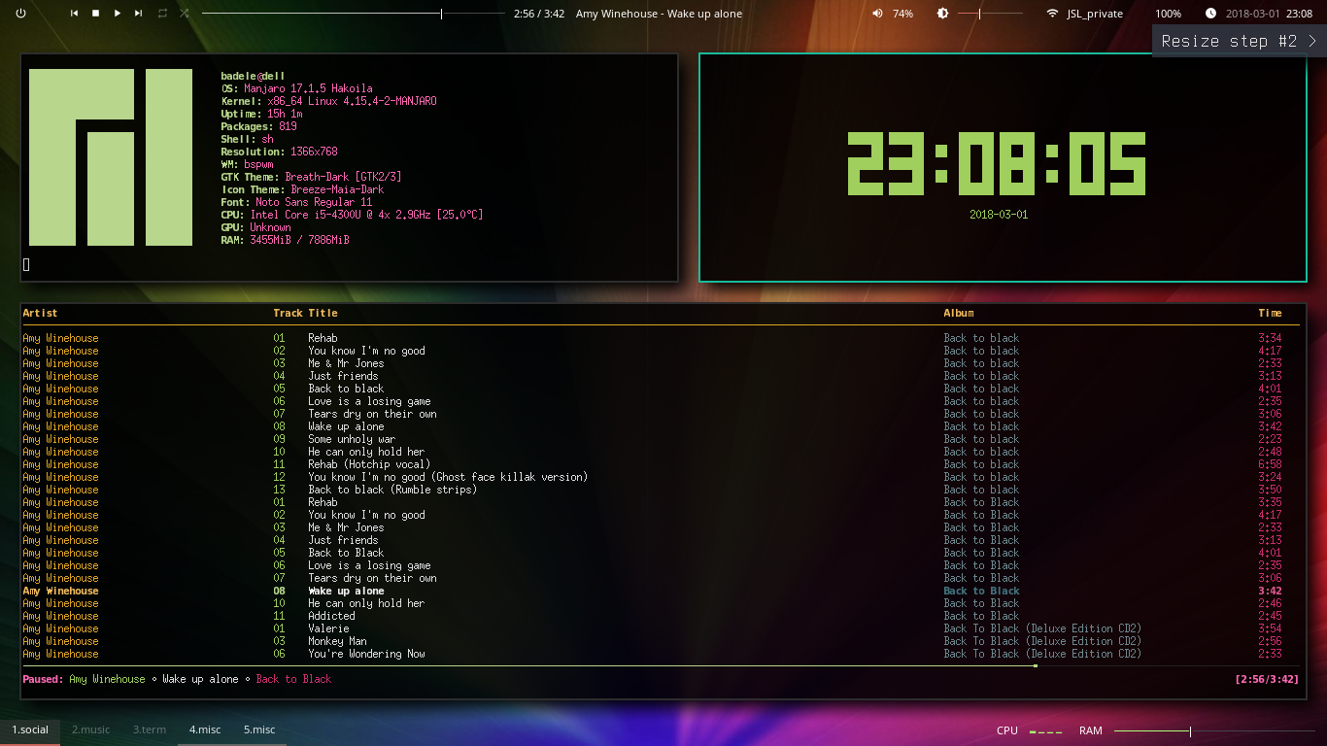This screenshot has width=1327, height=746.
Task: Stop playback using the square icon
Action: (x=95, y=14)
